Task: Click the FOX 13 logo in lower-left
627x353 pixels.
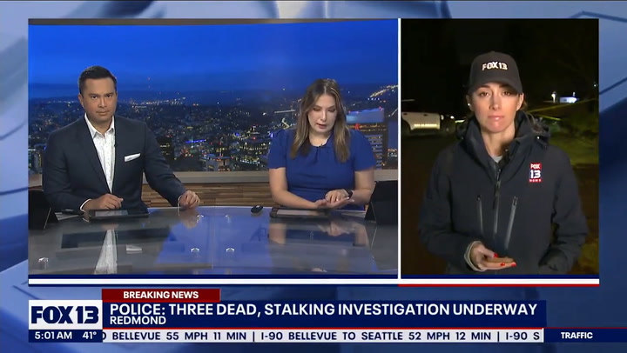Action: tap(64, 314)
